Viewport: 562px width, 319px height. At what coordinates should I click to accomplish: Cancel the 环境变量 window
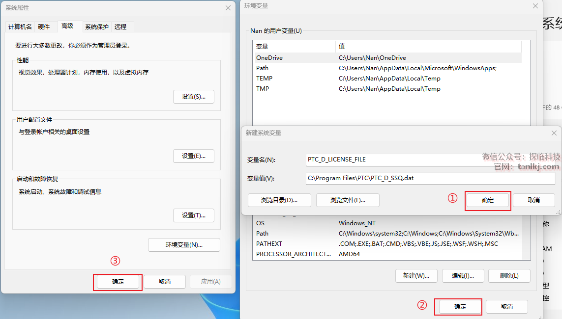pos(507,307)
